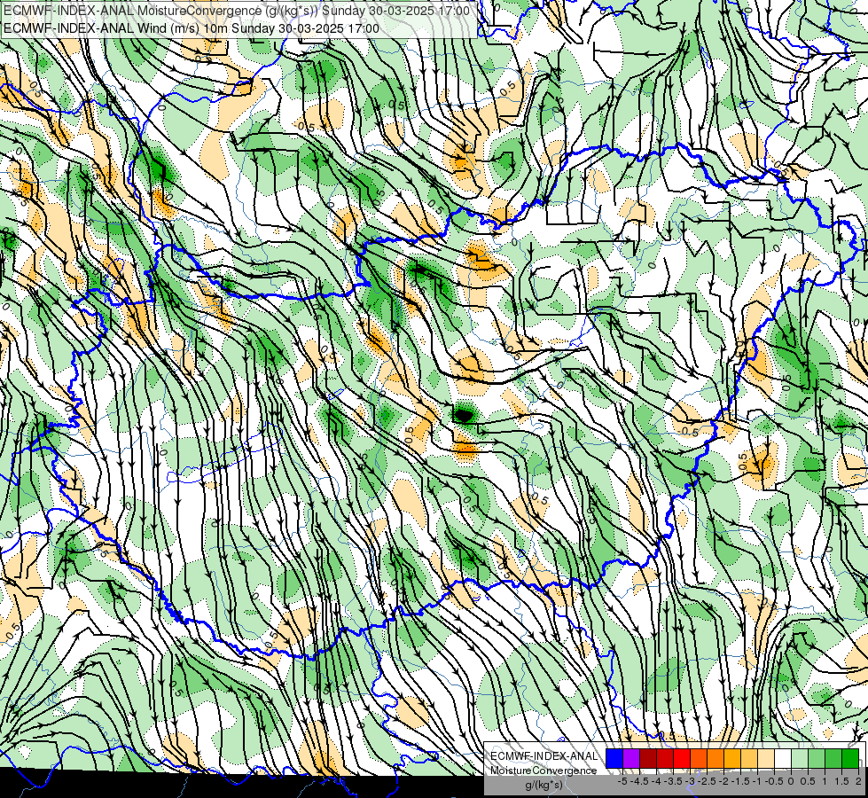Viewport: 868px width, 798px height.
Task: Click the -4.5 legend tick value
Action: (x=639, y=781)
